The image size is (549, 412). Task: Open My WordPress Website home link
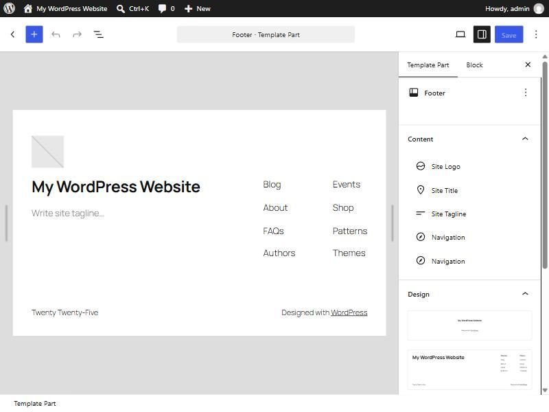(x=65, y=8)
